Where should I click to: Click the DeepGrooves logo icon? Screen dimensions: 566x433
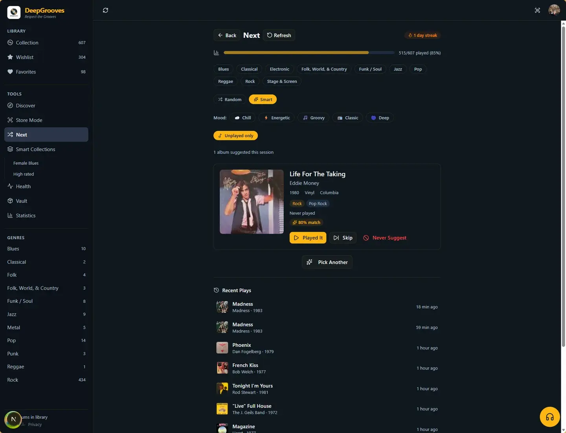[x=14, y=13]
